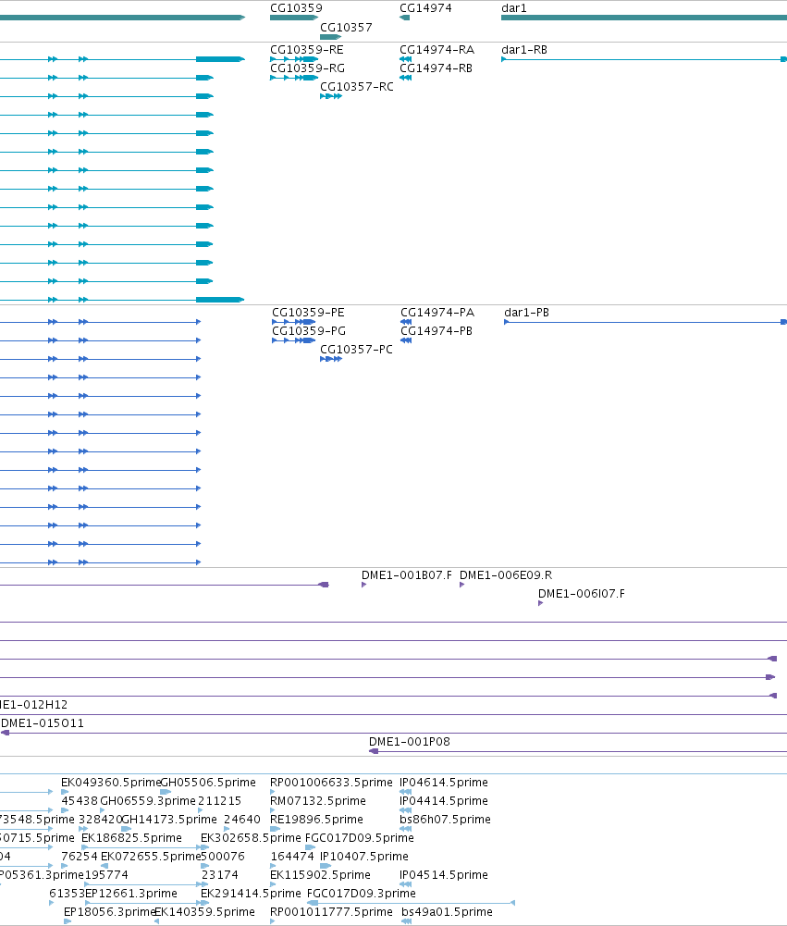The height and width of the screenshot is (926, 787).
Task: Click the dar1 gene label
Action: (x=513, y=8)
